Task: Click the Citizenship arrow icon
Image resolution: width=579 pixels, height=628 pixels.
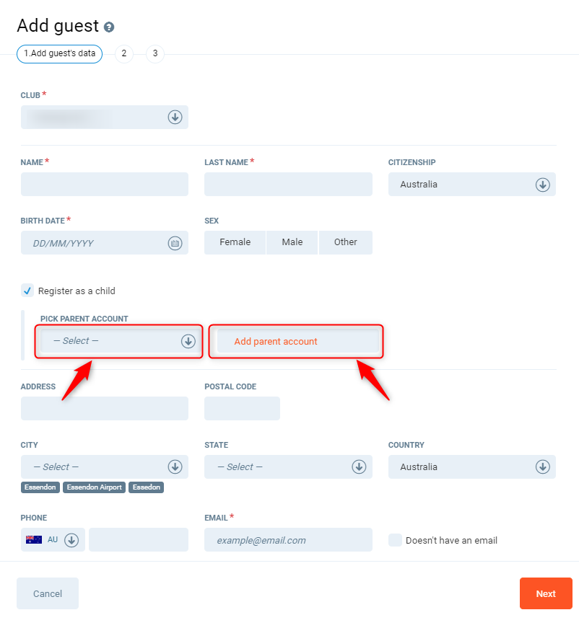Action: 542,185
